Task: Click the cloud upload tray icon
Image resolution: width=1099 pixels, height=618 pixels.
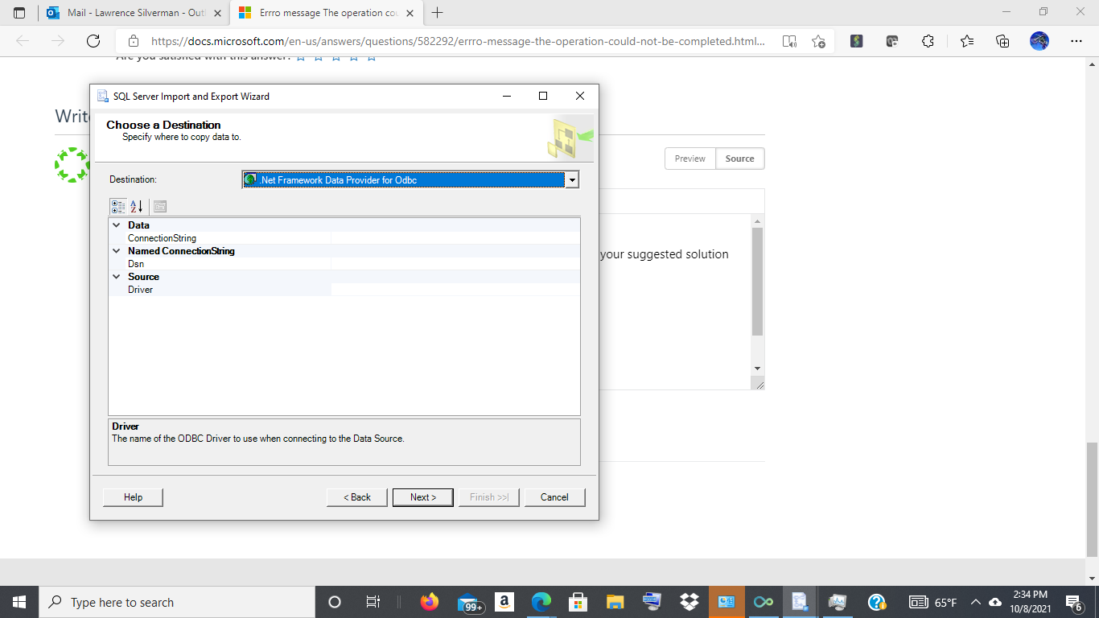Action: coord(995,602)
